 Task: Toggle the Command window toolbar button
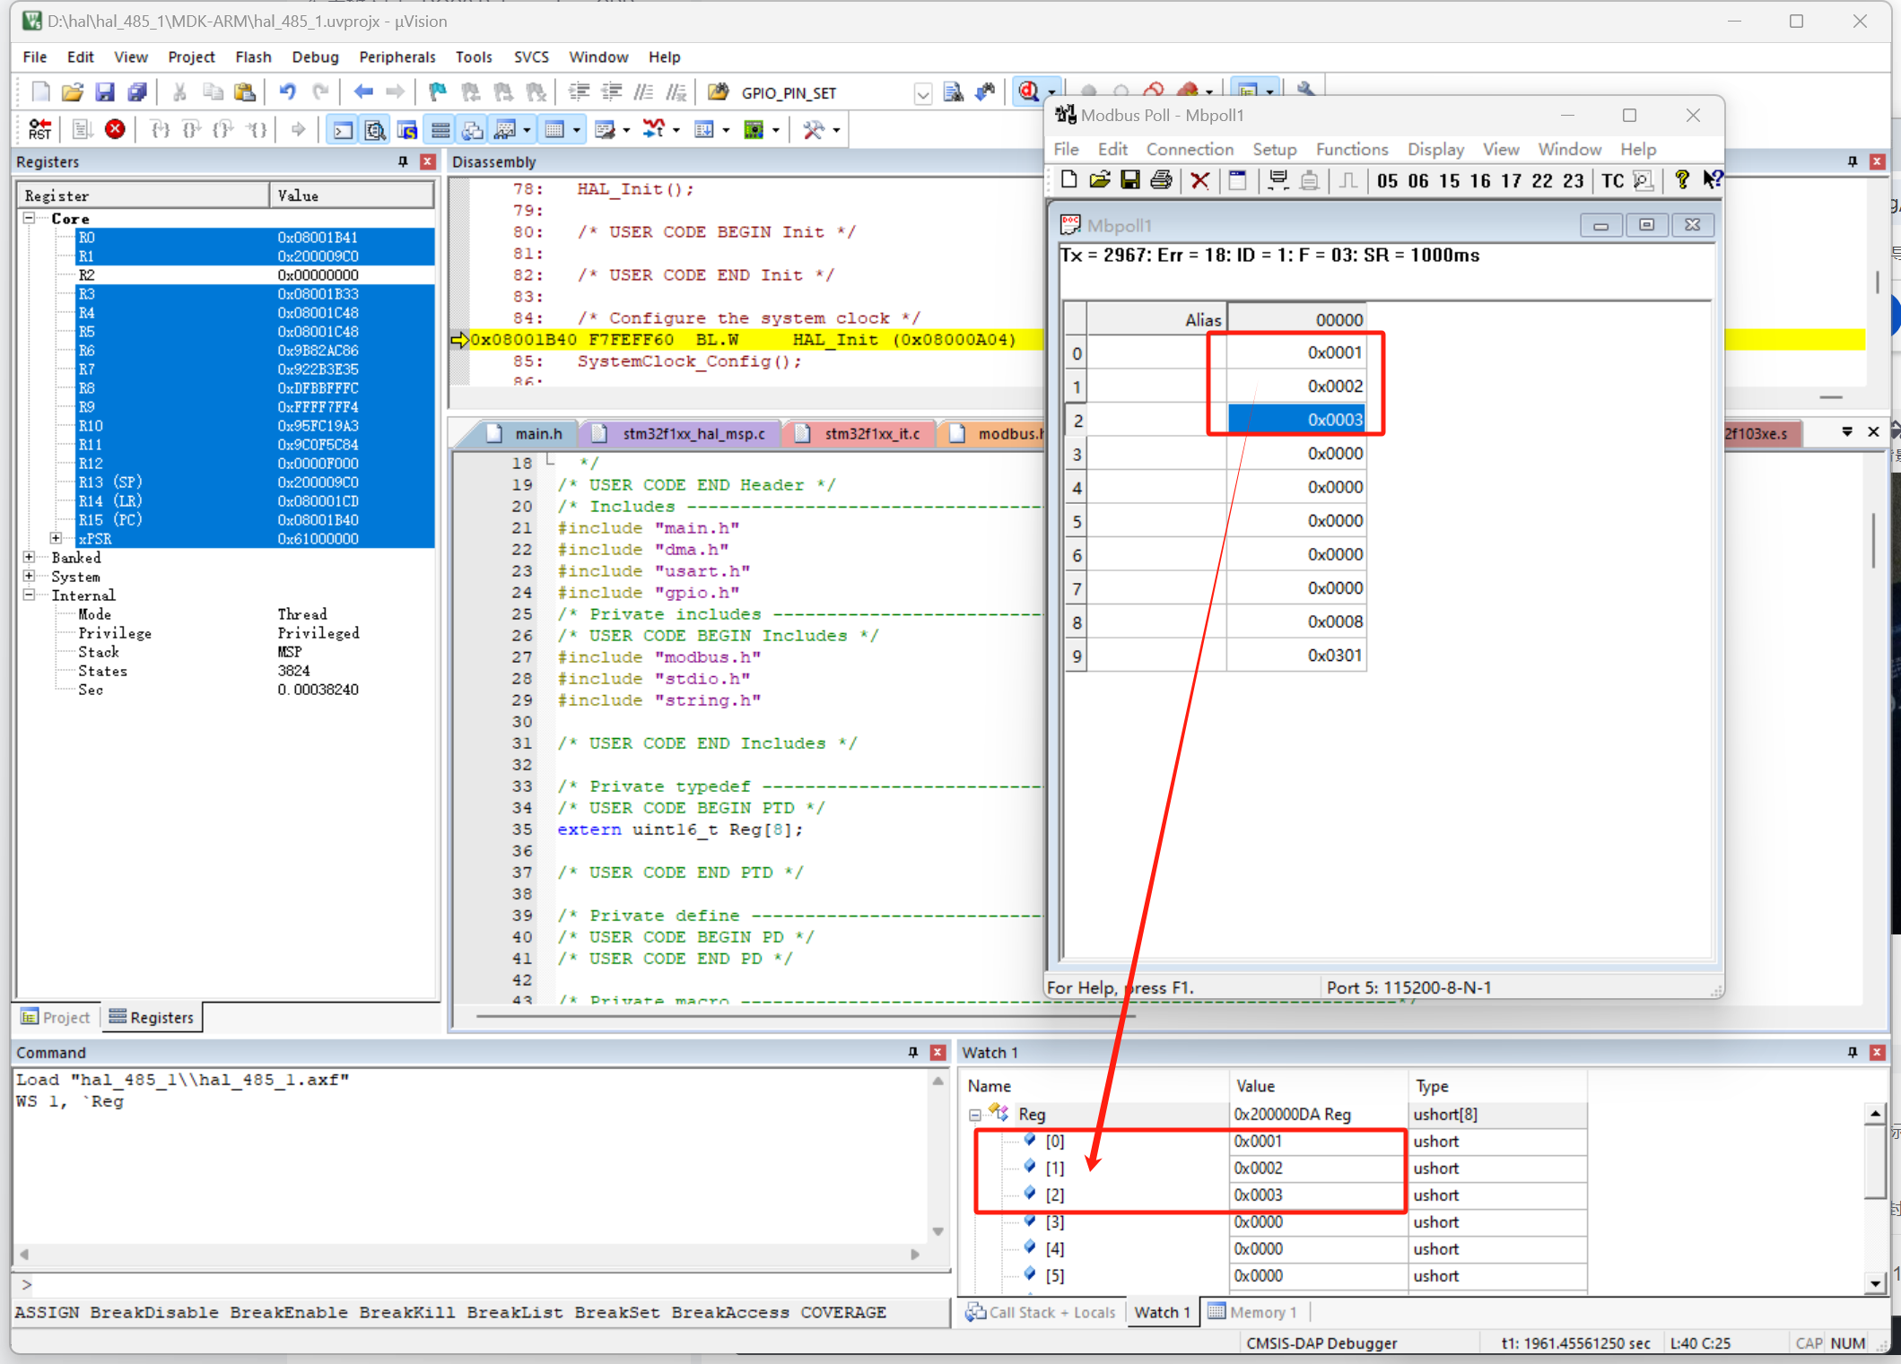point(344,130)
